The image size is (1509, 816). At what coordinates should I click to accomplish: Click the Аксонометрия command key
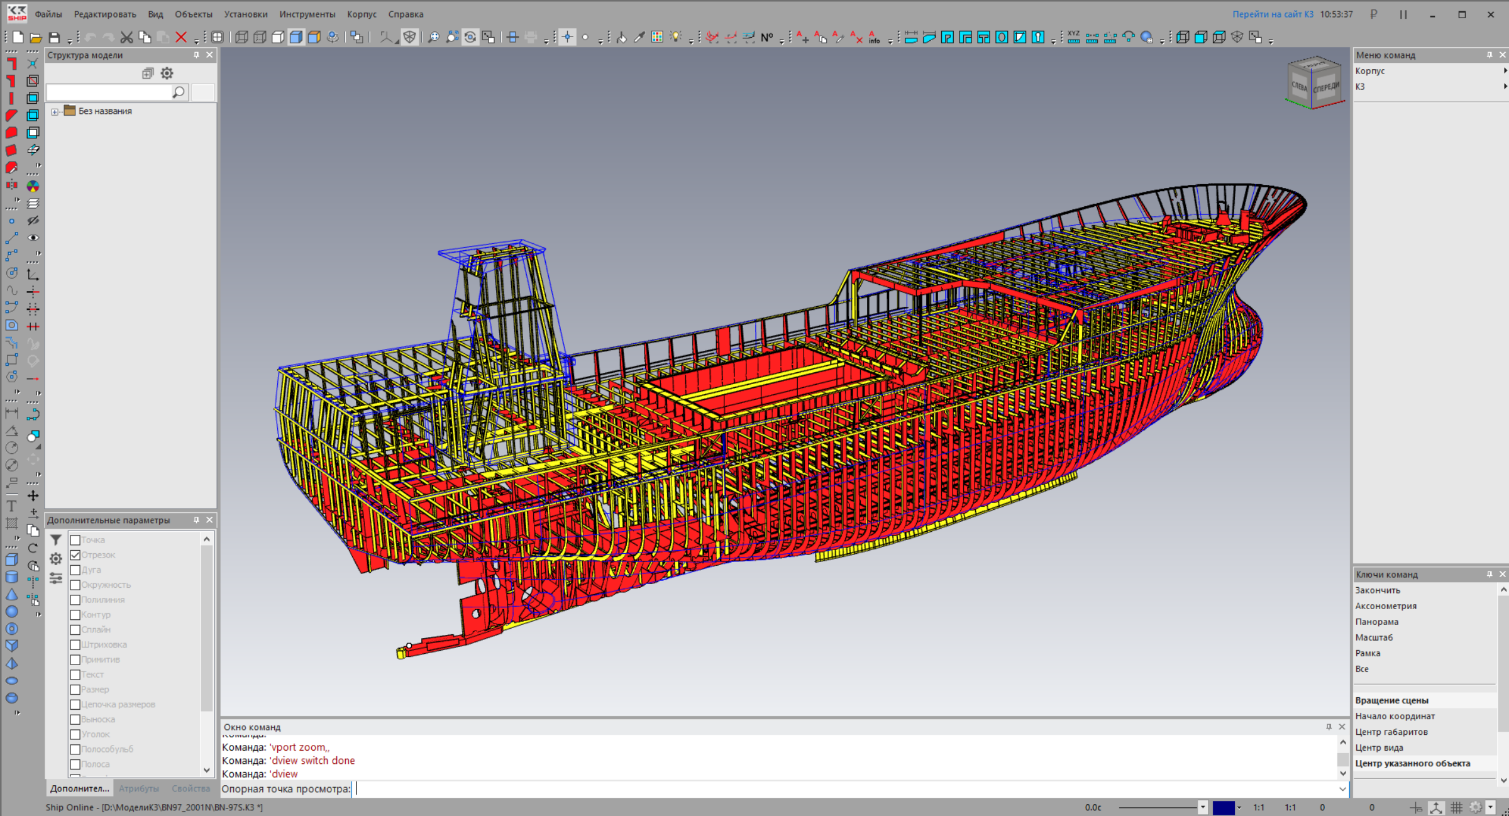1386,606
